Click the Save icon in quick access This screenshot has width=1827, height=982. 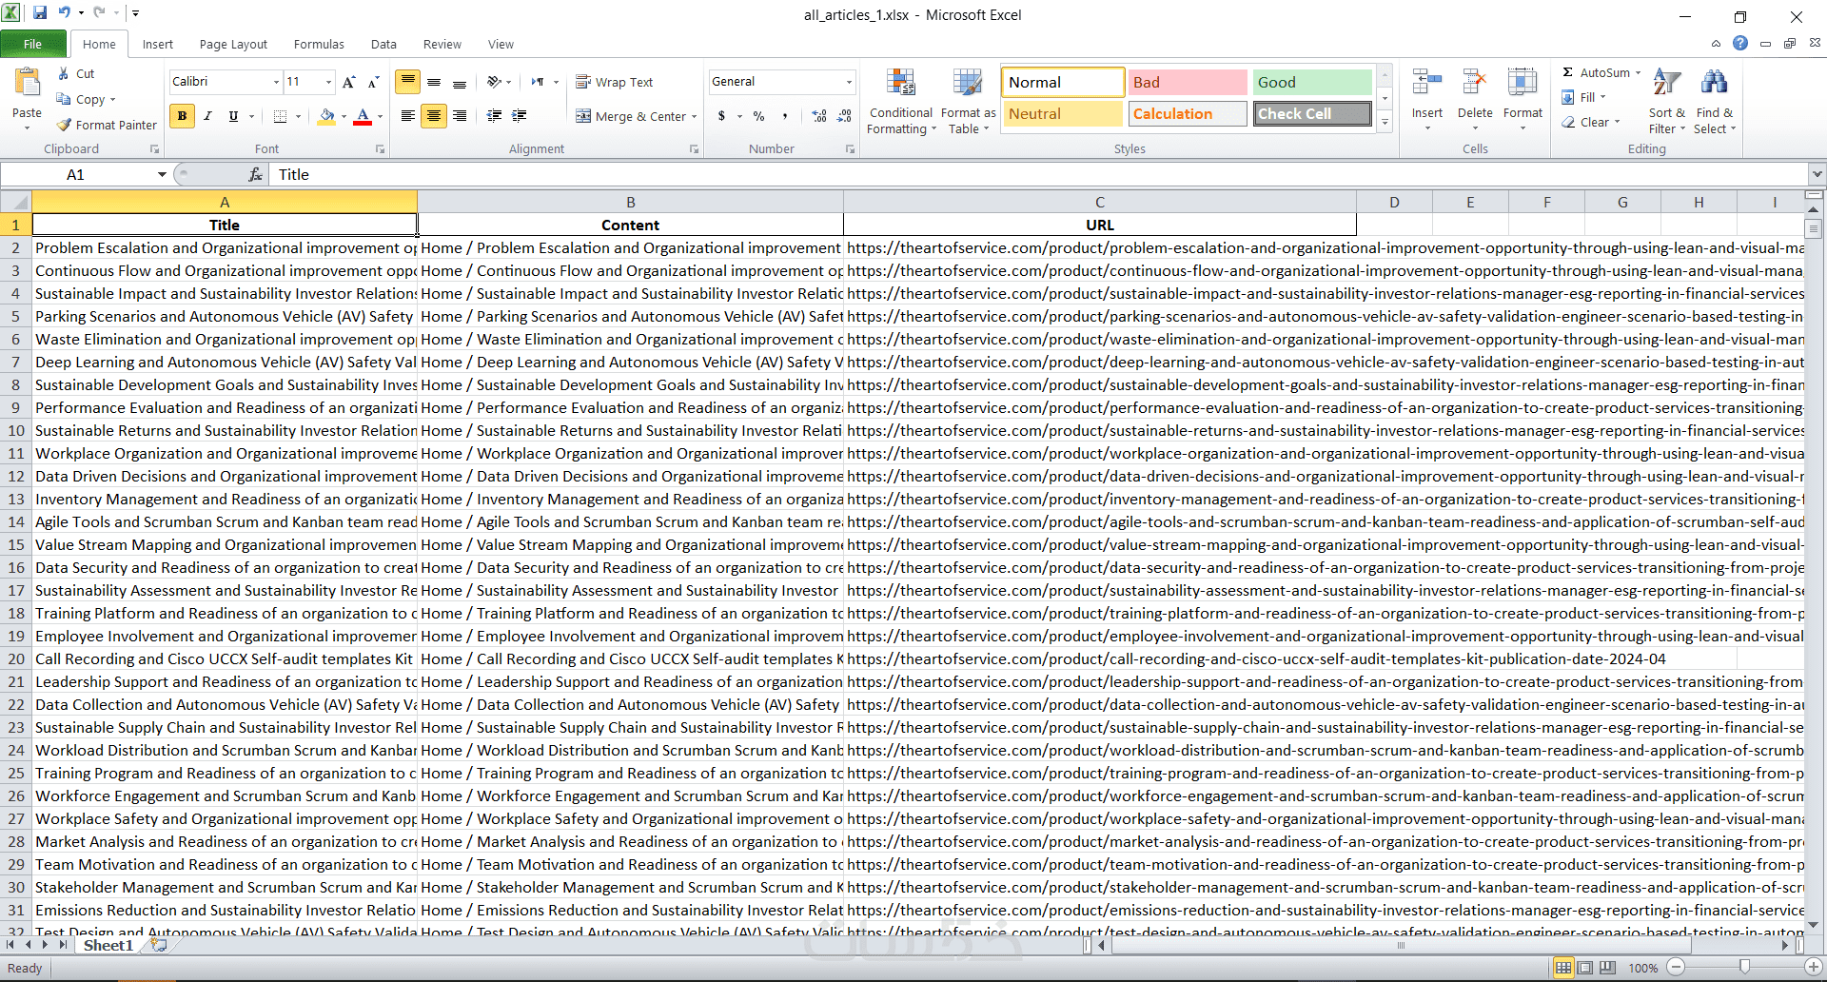[x=40, y=13]
